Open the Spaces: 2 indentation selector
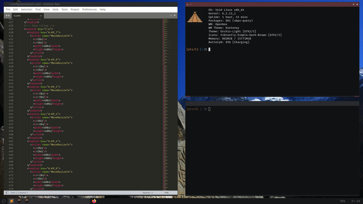Image resolution: width=363 pixels, height=204 pixels. (x=147, y=193)
